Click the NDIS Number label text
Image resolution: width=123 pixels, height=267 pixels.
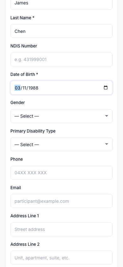tap(24, 46)
